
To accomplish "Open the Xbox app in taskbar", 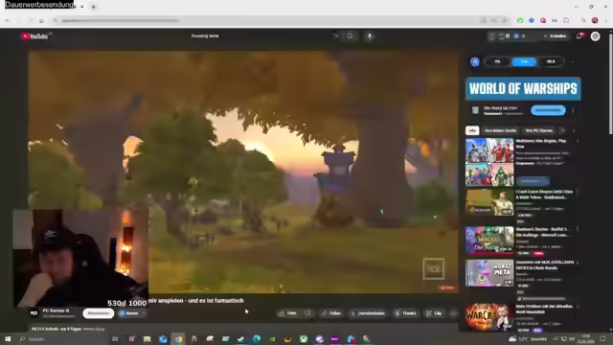I will (304, 338).
